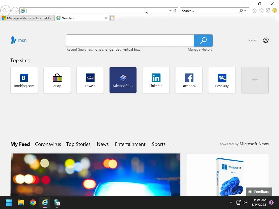The width and height of the screenshot is (279, 209).
Task: Click the IE Search... text field
Action: 210,11
